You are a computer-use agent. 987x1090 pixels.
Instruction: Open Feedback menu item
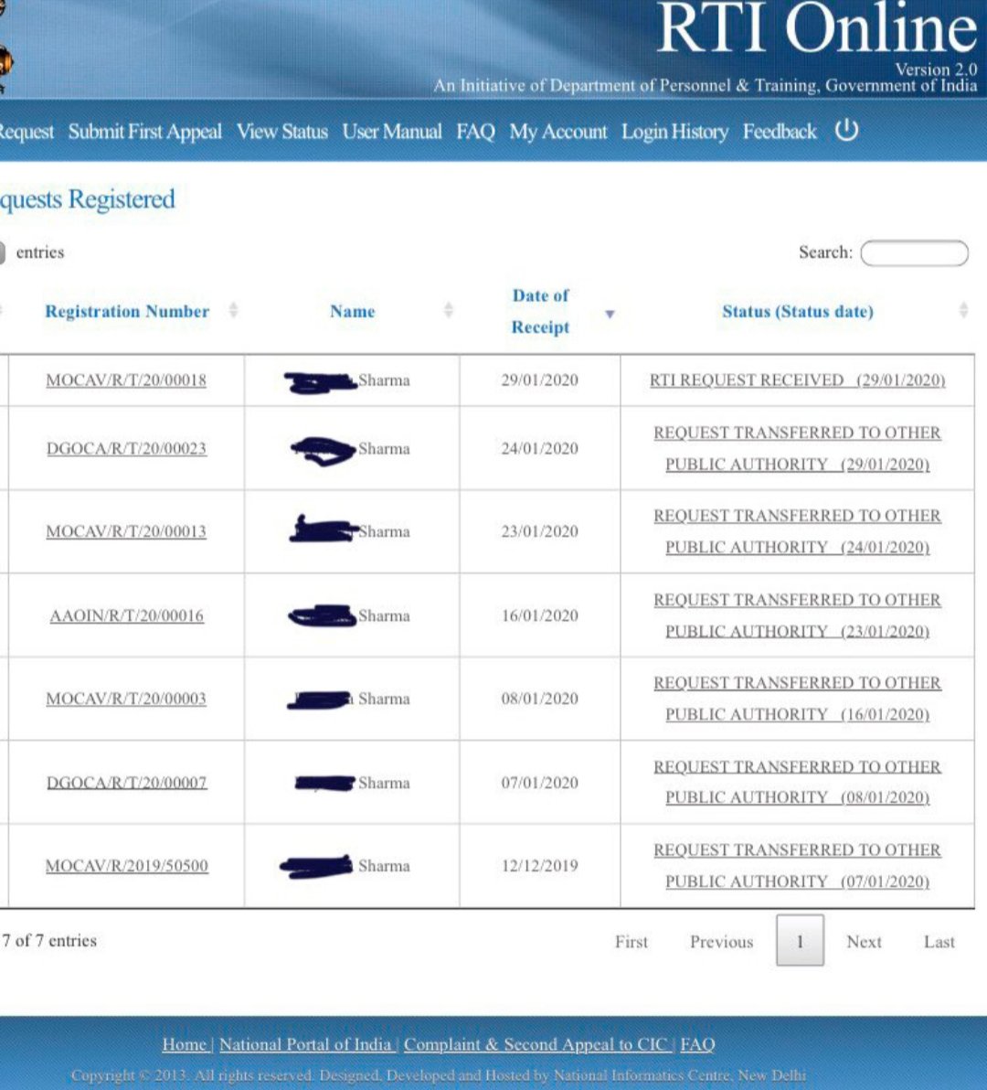pyautogui.click(x=780, y=132)
